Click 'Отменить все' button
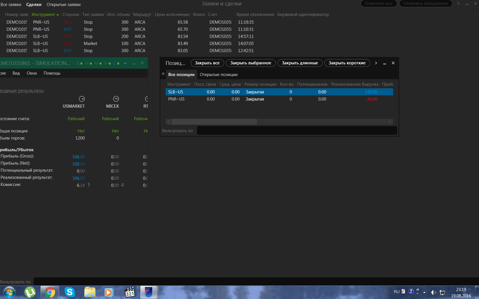 [x=379, y=3]
